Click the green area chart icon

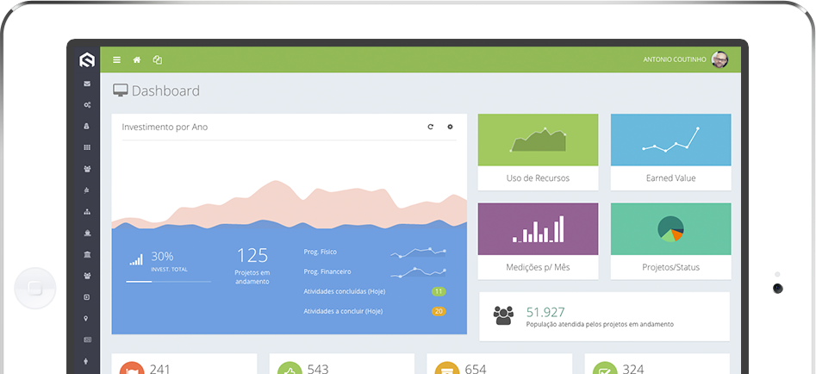tap(538, 140)
